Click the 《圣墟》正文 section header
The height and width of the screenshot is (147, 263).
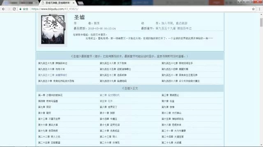pos(130,88)
